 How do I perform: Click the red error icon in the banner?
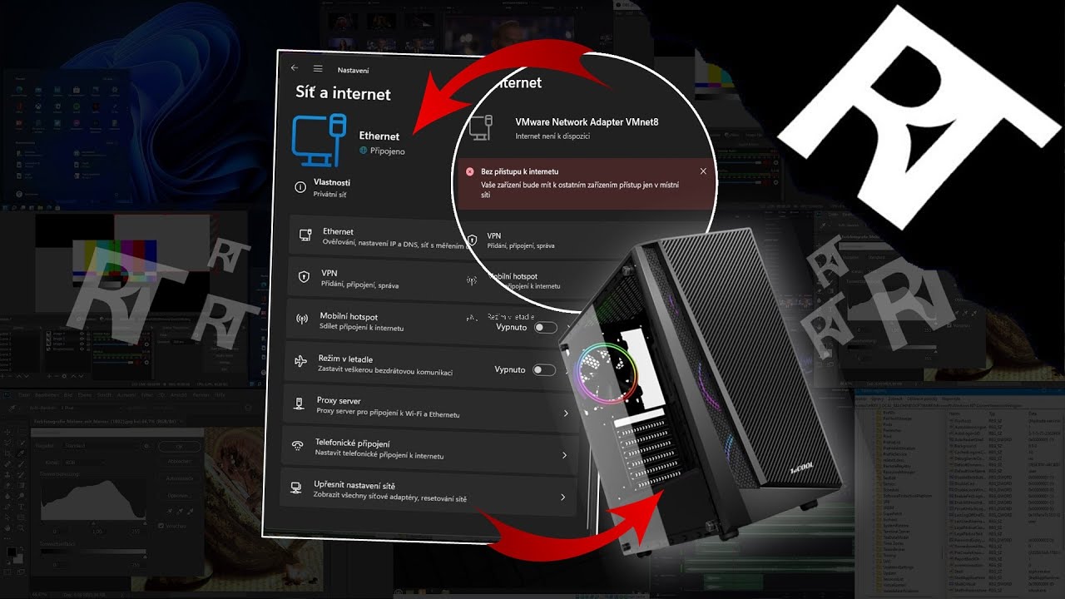click(469, 171)
